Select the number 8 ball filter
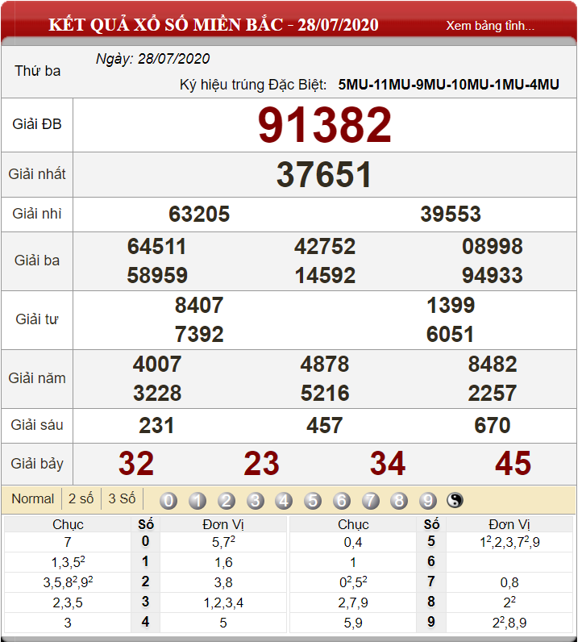Viewport: 582px width, 642px height. (399, 500)
